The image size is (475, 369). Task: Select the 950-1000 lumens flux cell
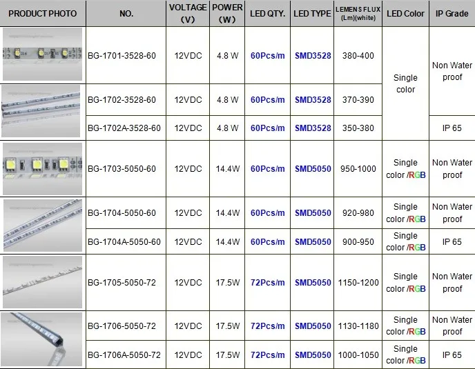point(358,168)
